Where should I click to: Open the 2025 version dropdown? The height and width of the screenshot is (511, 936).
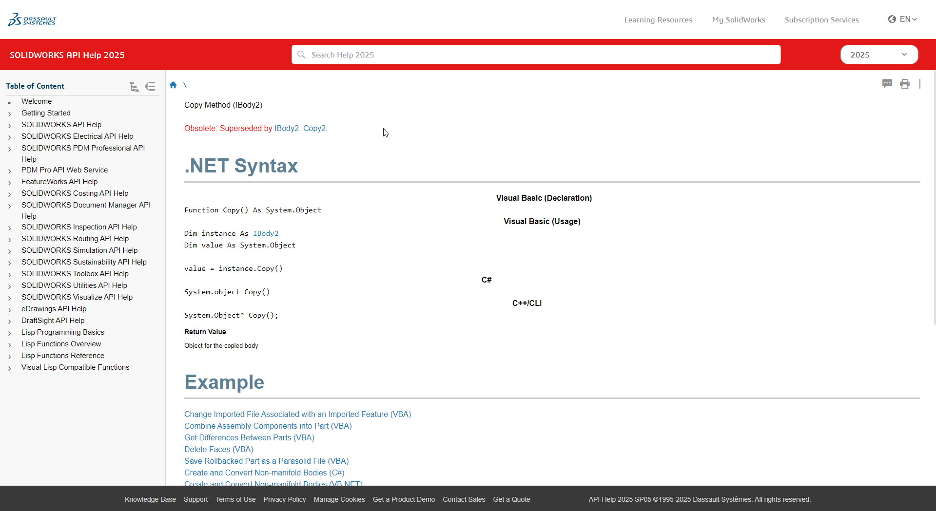pyautogui.click(x=878, y=55)
